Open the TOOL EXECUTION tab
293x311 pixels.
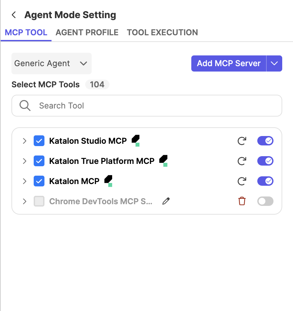pos(162,32)
